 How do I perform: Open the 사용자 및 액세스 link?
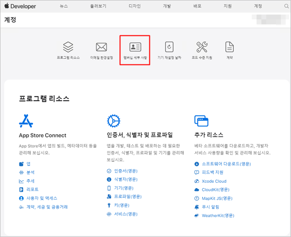coord(42,198)
